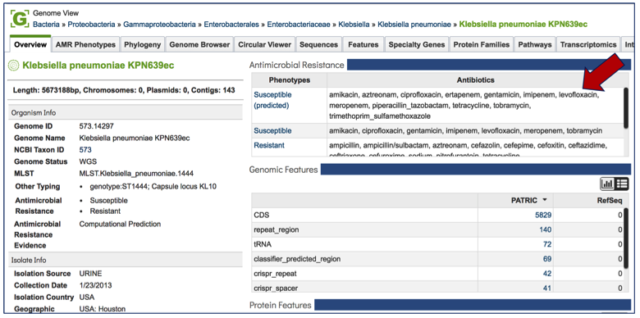
Task: Click the Organism Info section header
Action: point(126,113)
